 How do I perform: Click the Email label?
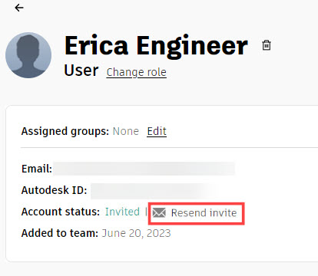37,169
